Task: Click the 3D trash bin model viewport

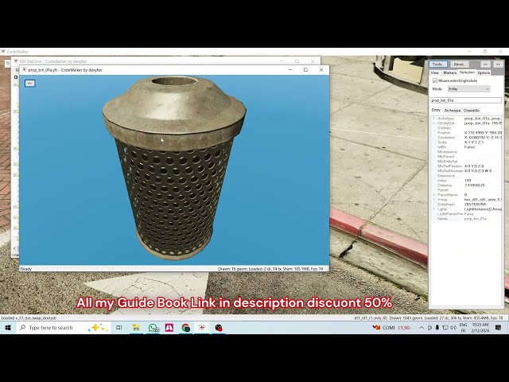Action: pos(174,170)
